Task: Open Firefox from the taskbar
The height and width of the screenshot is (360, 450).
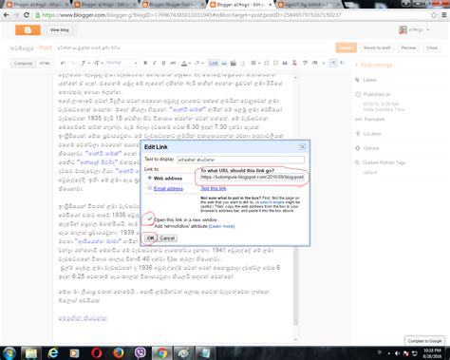Action: pos(119,353)
